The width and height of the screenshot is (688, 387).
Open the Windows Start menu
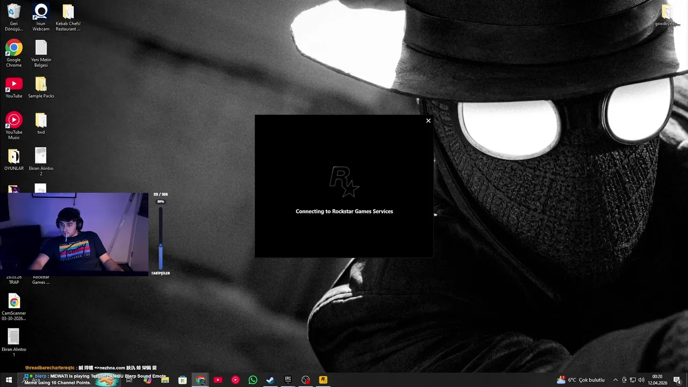(9, 380)
